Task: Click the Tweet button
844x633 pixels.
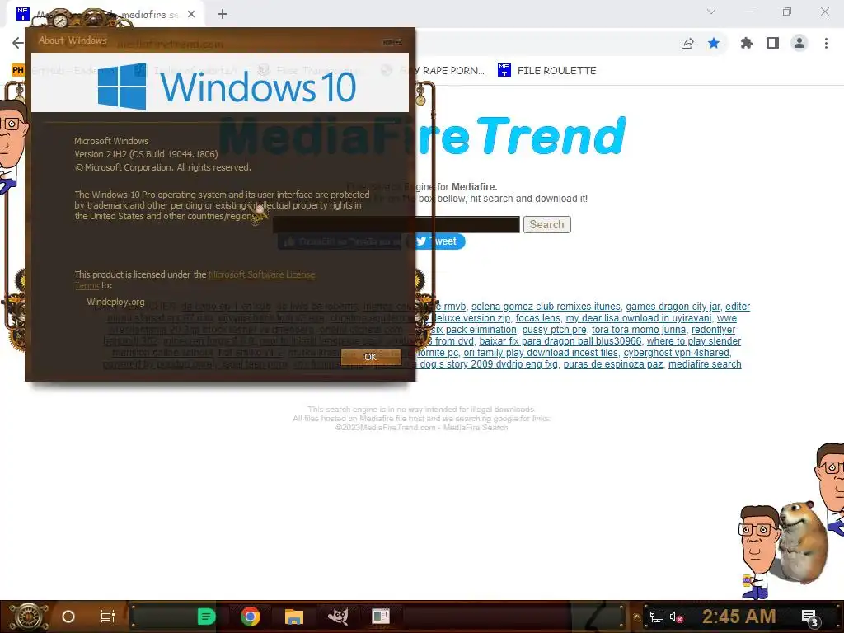Action: click(x=438, y=241)
